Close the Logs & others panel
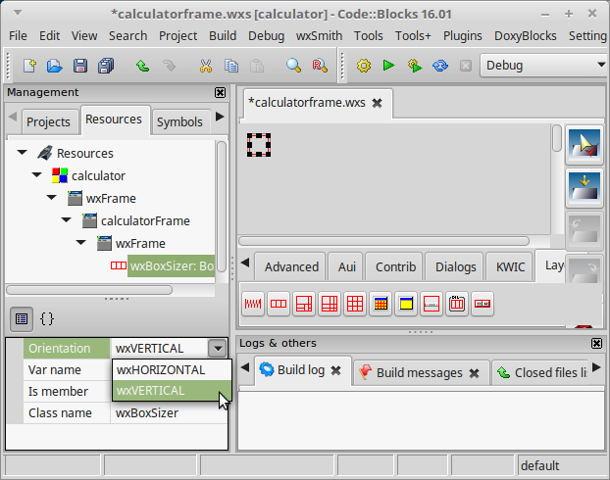 click(596, 343)
